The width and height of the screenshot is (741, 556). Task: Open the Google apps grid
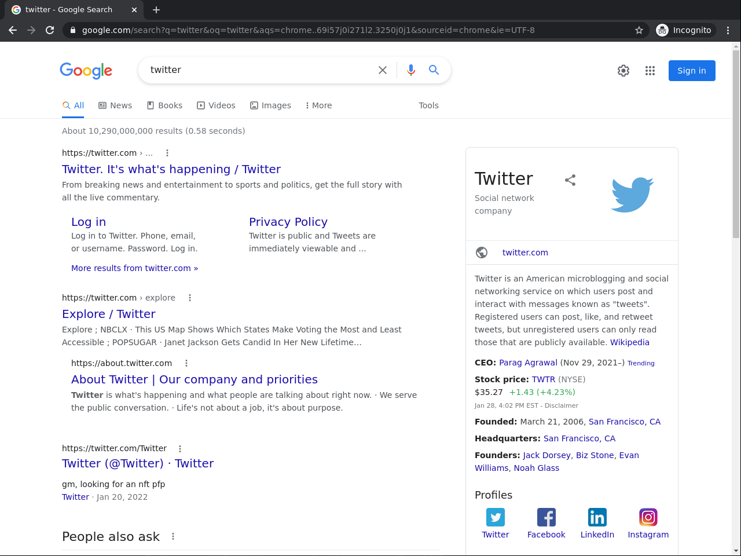click(650, 71)
